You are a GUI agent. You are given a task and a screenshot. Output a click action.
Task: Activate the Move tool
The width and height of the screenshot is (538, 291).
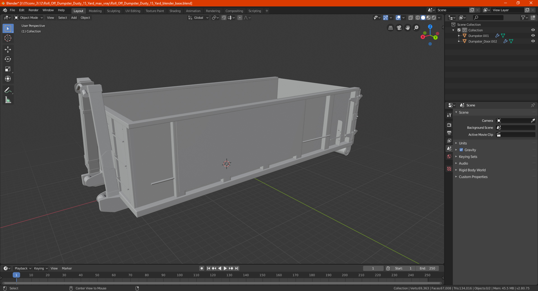click(x=8, y=50)
